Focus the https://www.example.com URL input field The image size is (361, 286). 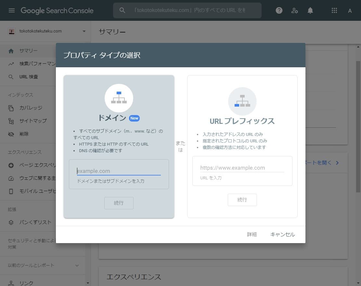[242, 168]
